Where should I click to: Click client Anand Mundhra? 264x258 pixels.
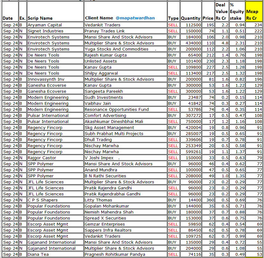tap(125, 170)
